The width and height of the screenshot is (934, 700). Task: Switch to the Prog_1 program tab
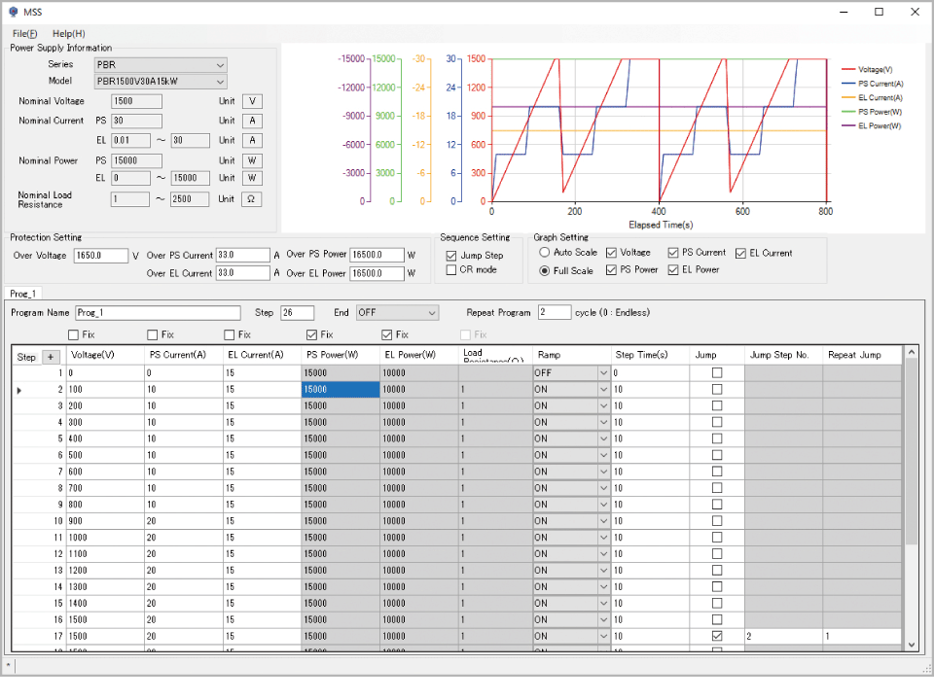(23, 292)
